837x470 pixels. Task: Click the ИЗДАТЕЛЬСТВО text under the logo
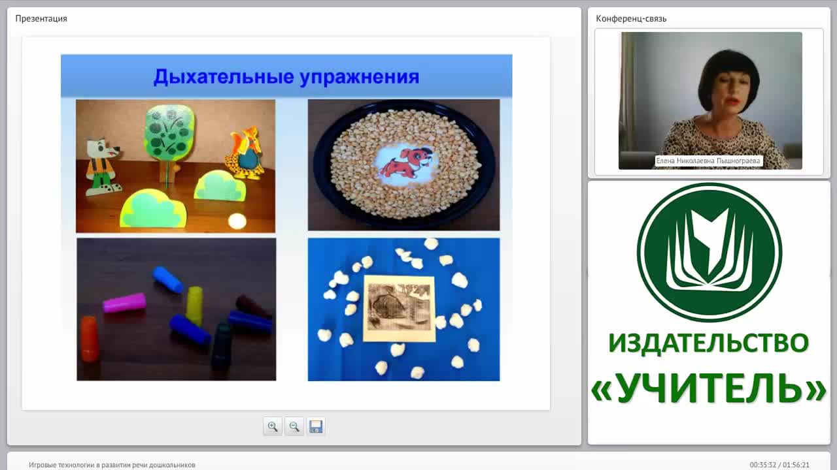coord(708,343)
